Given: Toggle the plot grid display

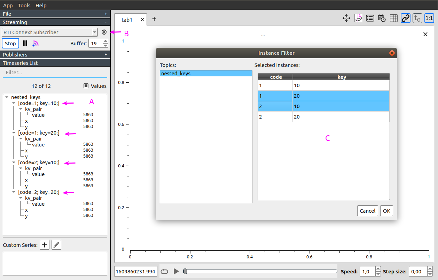Looking at the screenshot, I should coord(393,18).
